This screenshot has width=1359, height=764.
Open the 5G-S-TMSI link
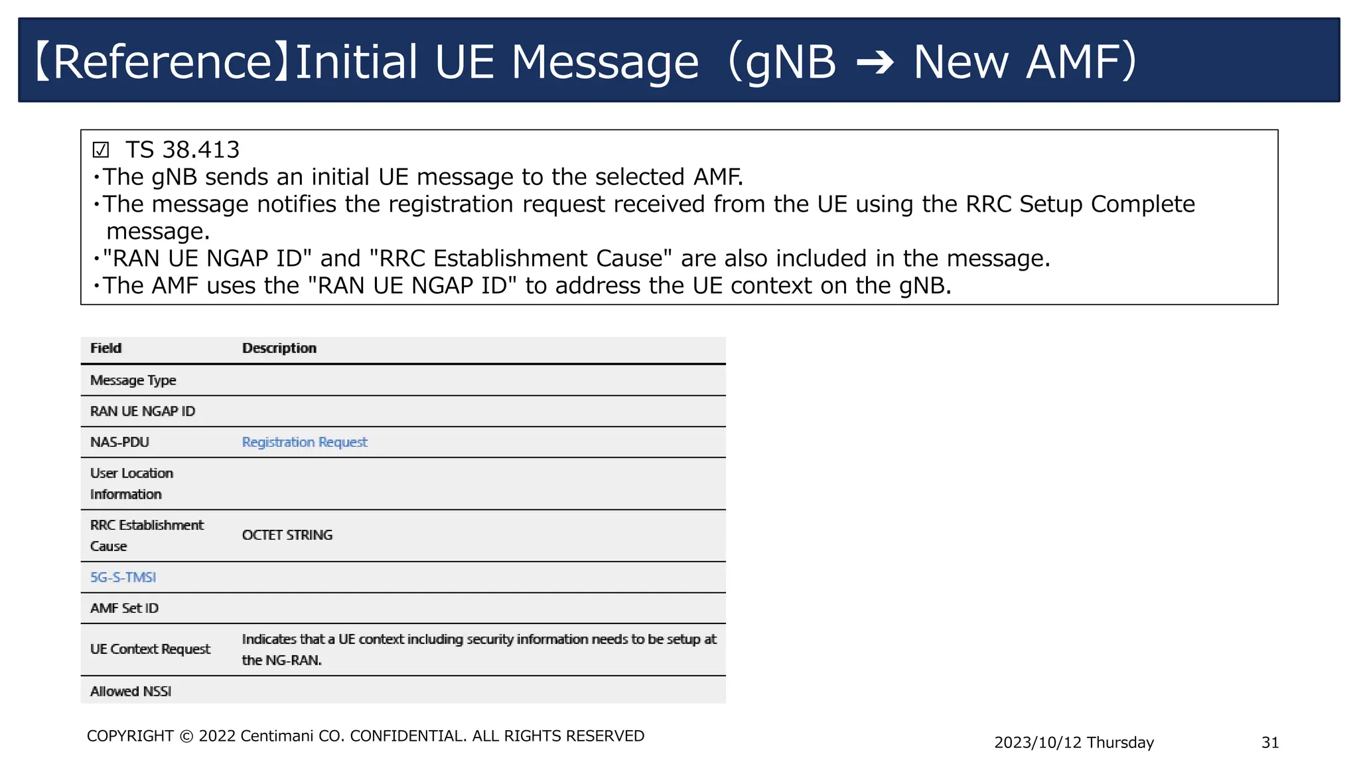point(123,577)
